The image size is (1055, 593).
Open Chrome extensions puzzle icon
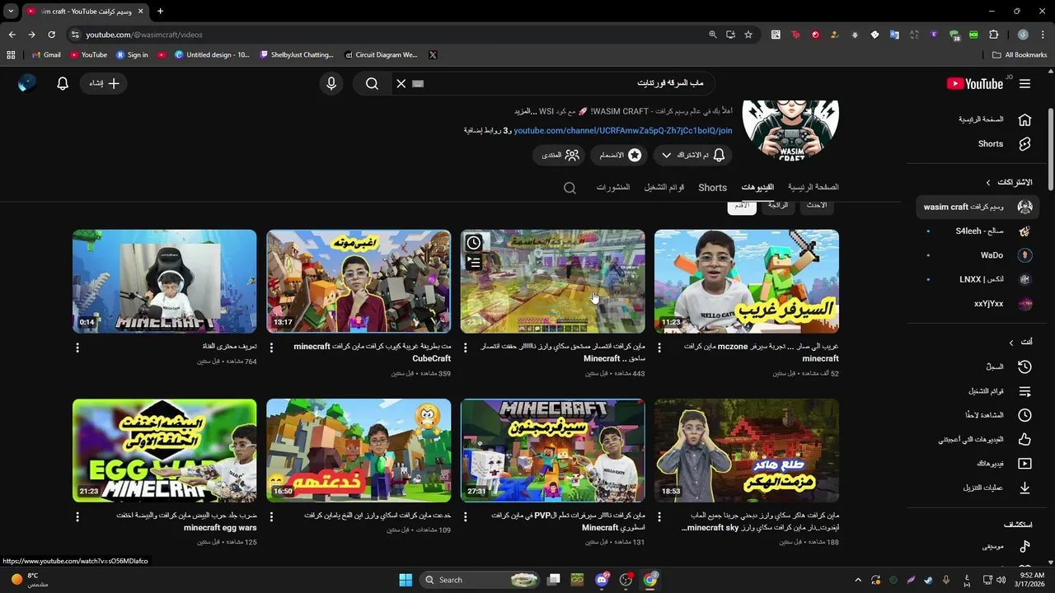[x=993, y=35]
